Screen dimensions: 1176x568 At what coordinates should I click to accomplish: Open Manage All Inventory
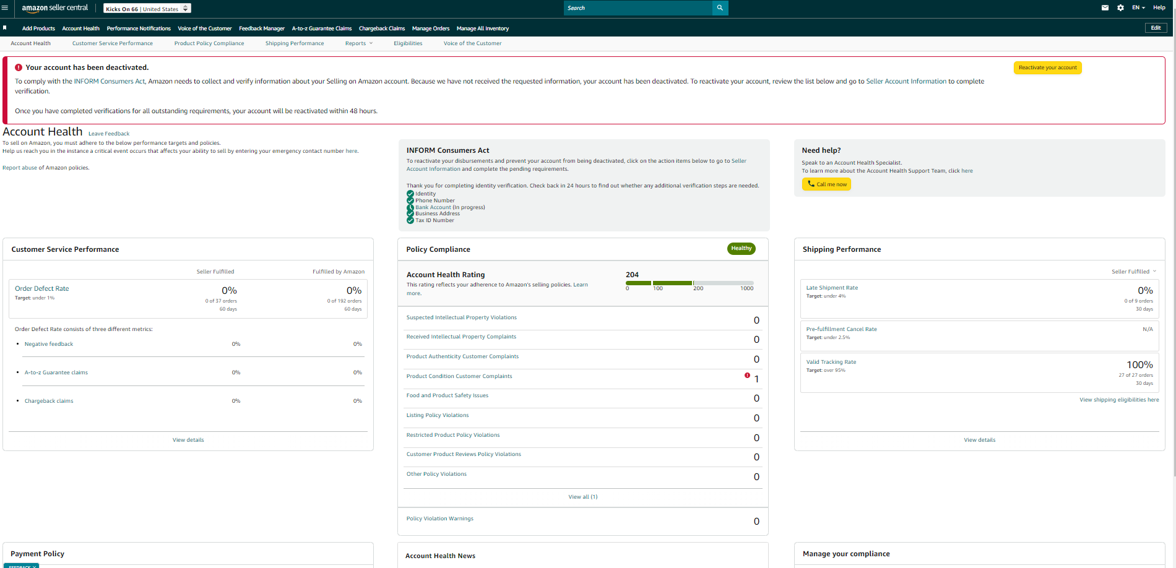click(483, 28)
